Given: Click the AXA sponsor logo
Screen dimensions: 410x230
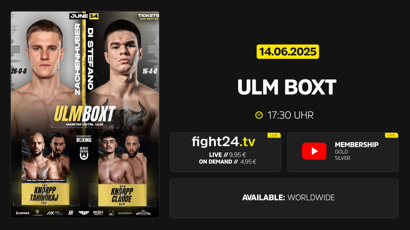Looking at the screenshot, I should point(111,213).
